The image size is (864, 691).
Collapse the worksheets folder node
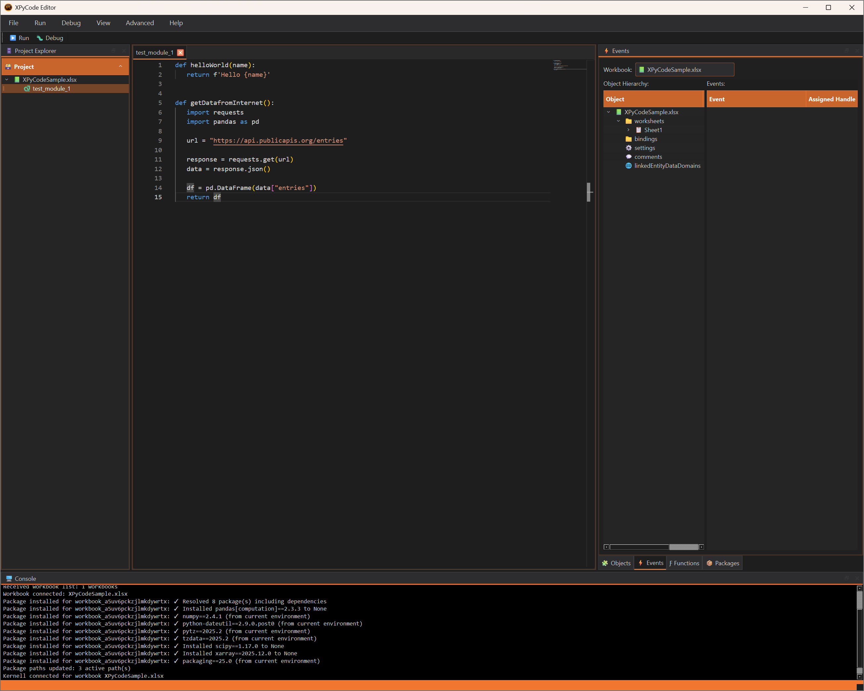[x=619, y=120]
